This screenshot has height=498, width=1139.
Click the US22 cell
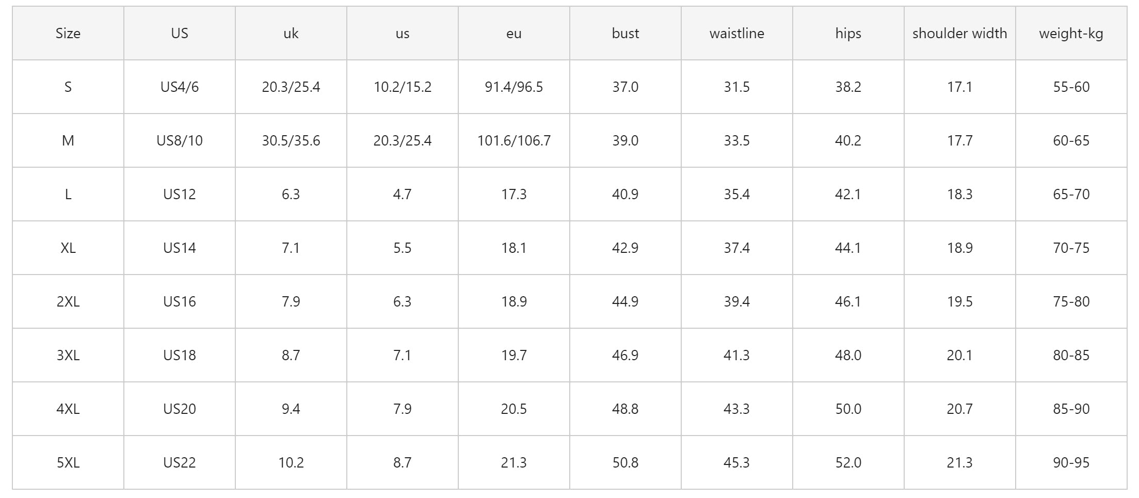[x=180, y=463]
